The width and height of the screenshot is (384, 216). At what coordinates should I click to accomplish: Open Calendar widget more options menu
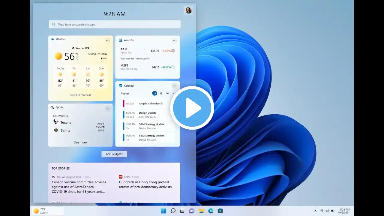174,86
